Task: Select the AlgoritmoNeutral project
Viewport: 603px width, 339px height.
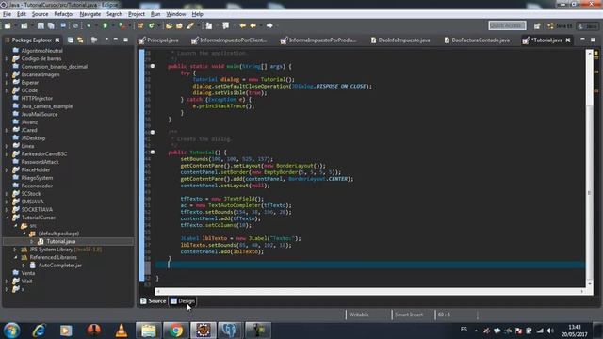Action: 41,51
